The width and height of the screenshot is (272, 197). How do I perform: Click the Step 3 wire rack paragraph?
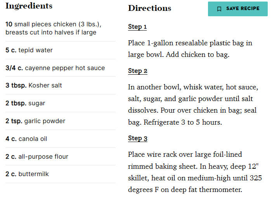click(195, 172)
